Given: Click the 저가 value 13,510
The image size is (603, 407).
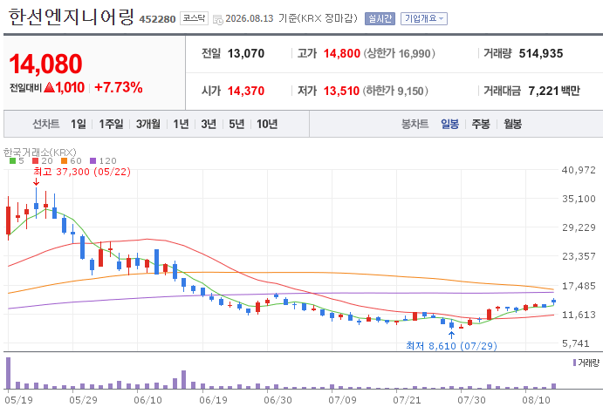Looking at the screenshot, I should click(x=341, y=91).
